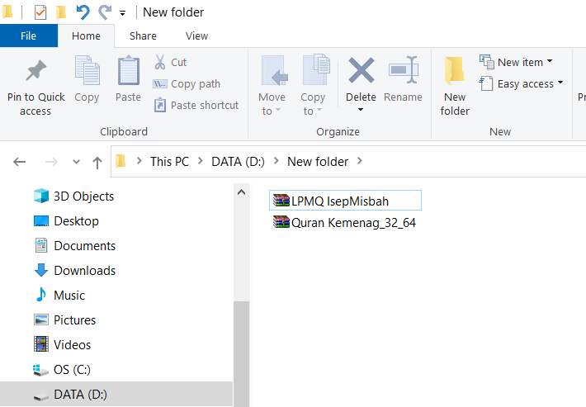Select the file name Quran Kemenag_32_64
This screenshot has width=586, height=407.
pyautogui.click(x=353, y=222)
